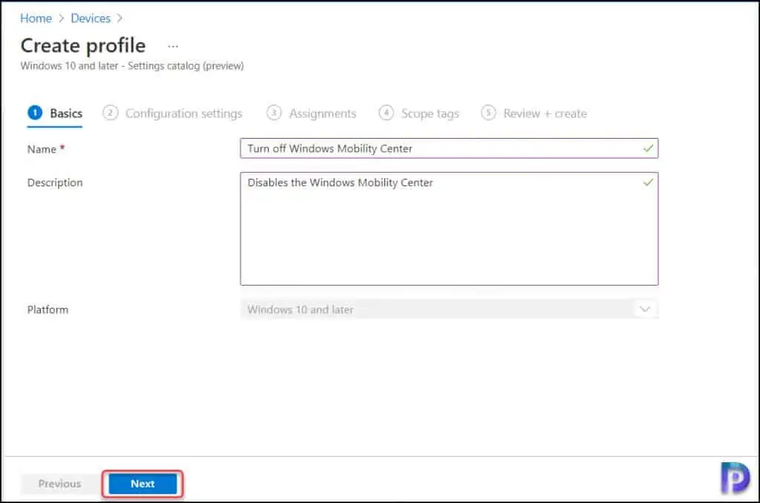
Task: Click the 'Platform' field label
Action: (x=47, y=309)
